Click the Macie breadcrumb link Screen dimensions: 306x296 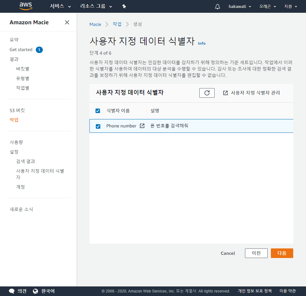(95, 24)
